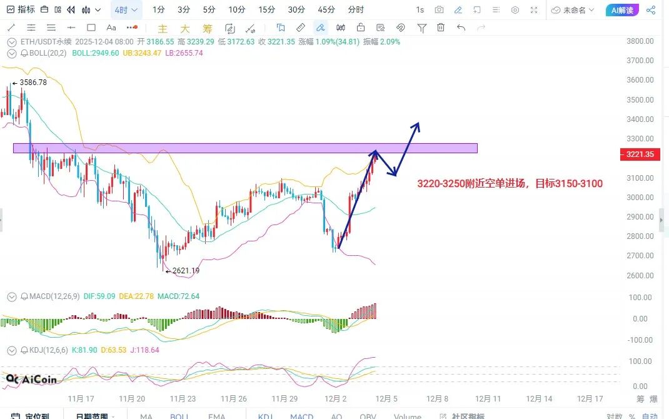Take a chart snapshot with the camera icon
Image resolution: width=669 pixels, height=419 pixels.
(439, 10)
